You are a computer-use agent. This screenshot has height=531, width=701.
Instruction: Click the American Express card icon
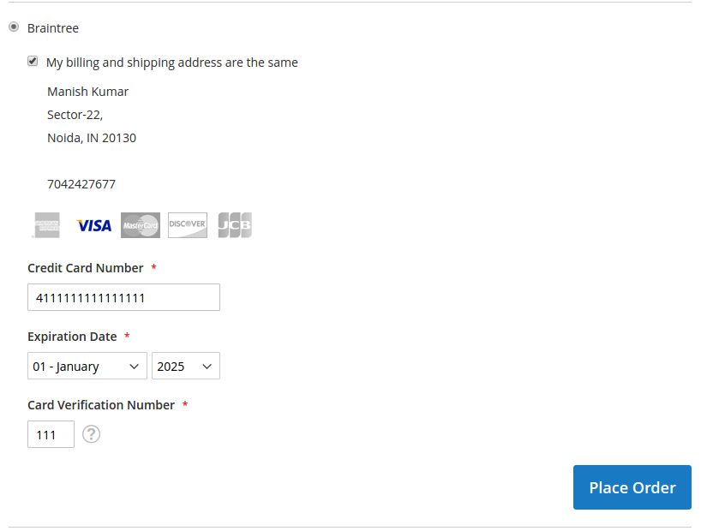46,225
